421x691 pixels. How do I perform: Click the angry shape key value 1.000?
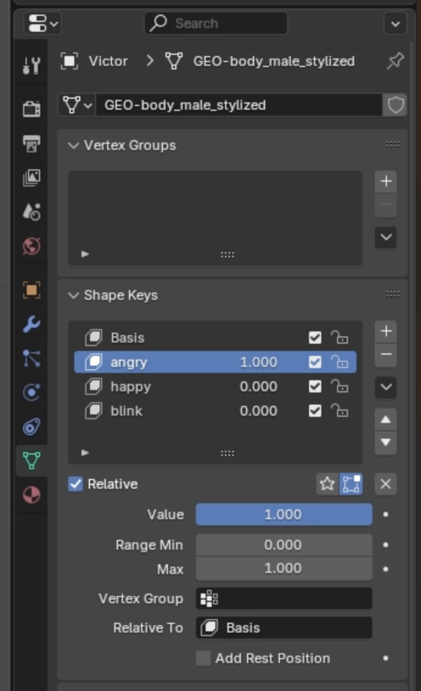258,362
